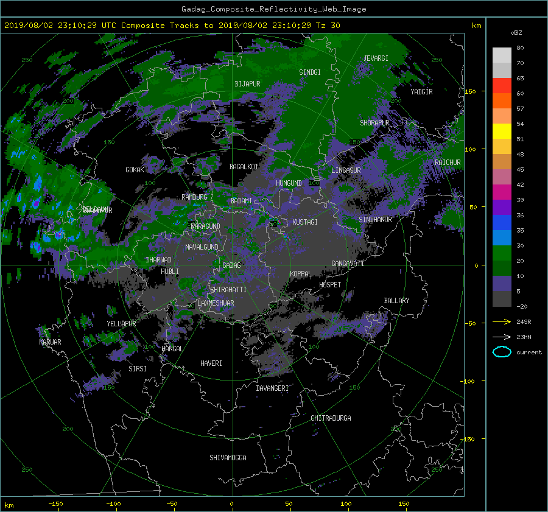Click the RAMDURG city label
The width and height of the screenshot is (548, 512).
click(x=194, y=197)
